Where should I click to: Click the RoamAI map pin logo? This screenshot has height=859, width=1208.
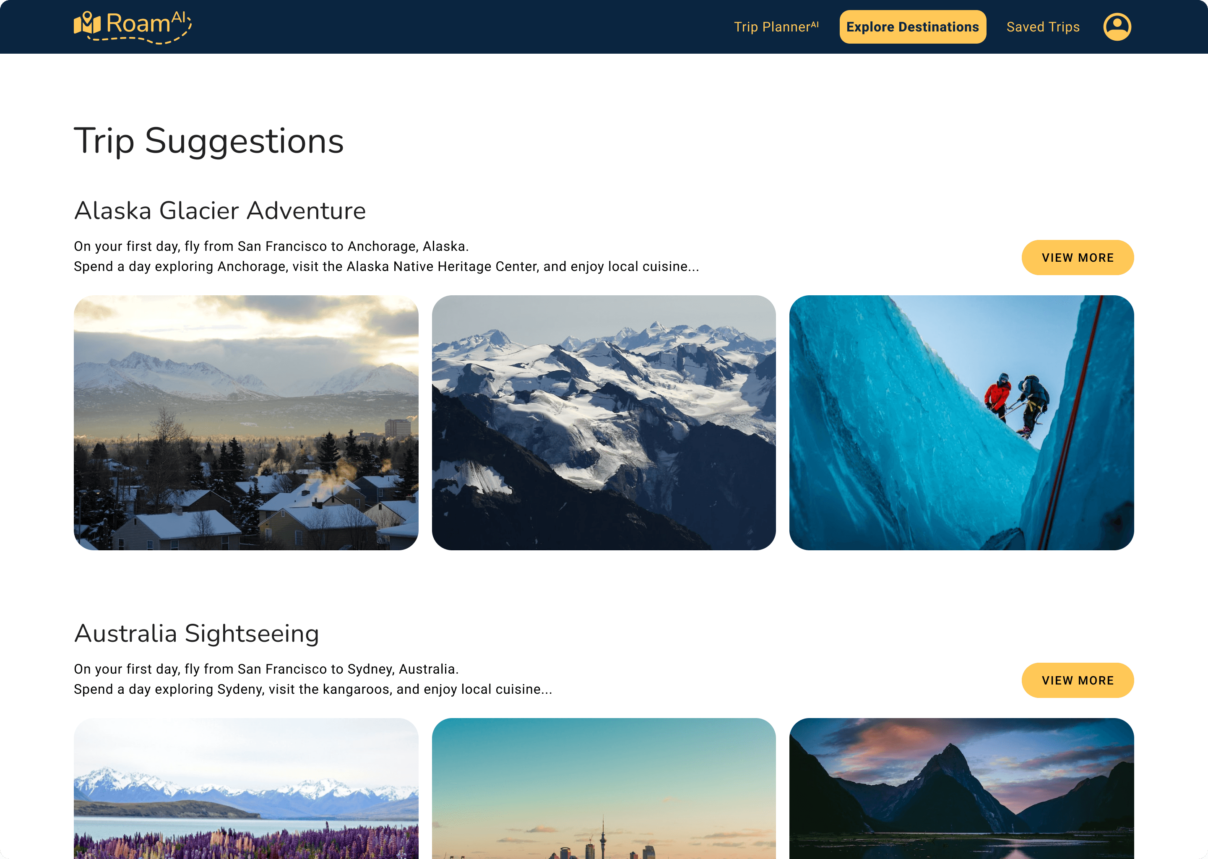pyautogui.click(x=87, y=23)
